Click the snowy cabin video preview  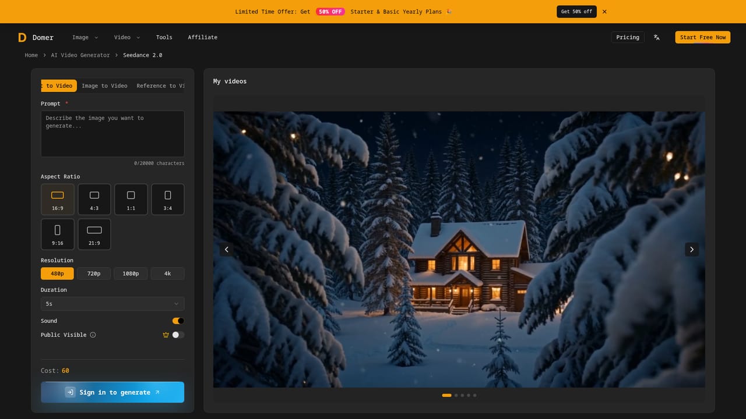(459, 250)
